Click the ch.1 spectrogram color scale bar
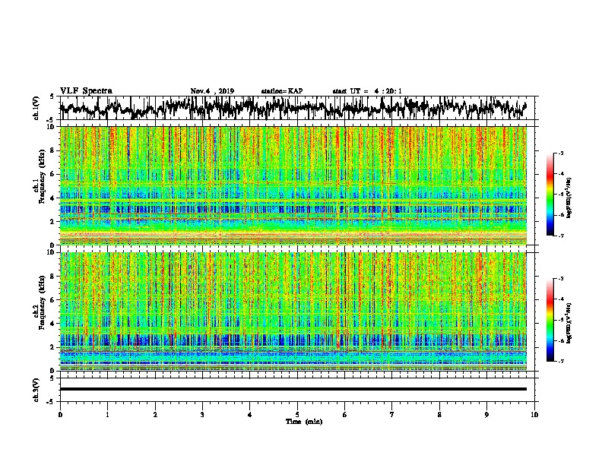This screenshot has width=602, height=465. tap(550, 195)
